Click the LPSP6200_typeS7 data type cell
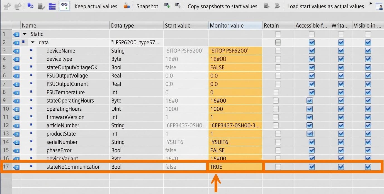Screen dimensions: 384x194 [137, 42]
